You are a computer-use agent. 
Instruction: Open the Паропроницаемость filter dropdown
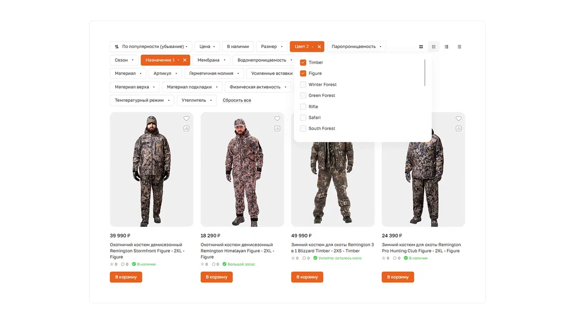(x=356, y=47)
